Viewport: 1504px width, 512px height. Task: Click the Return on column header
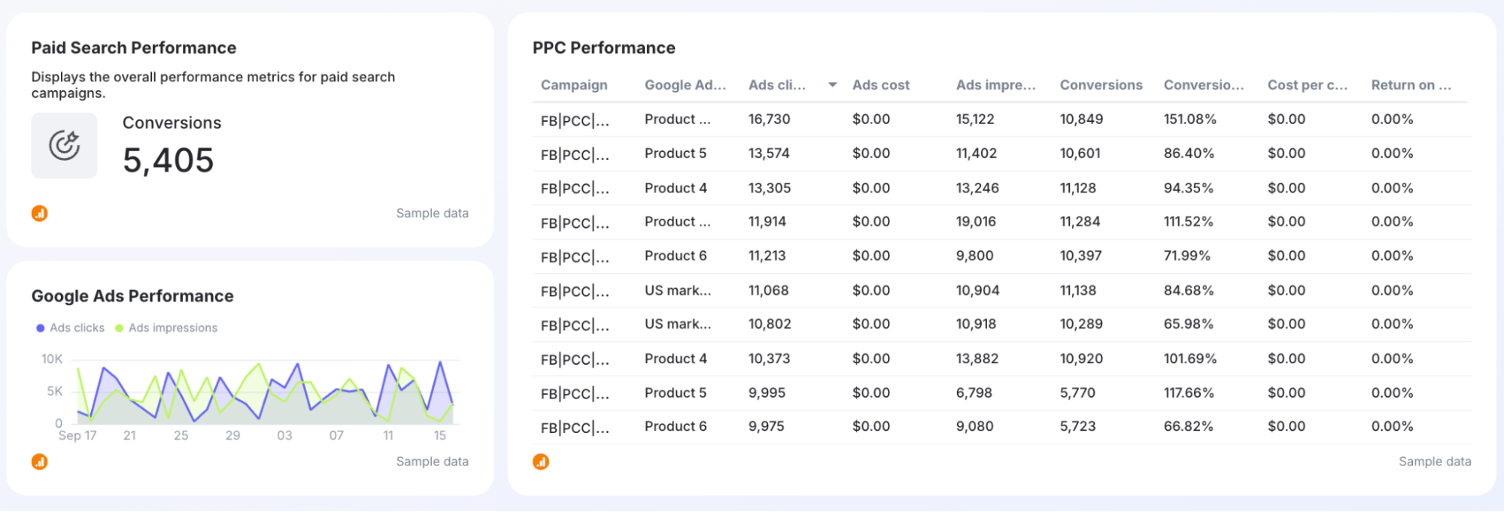(1411, 85)
